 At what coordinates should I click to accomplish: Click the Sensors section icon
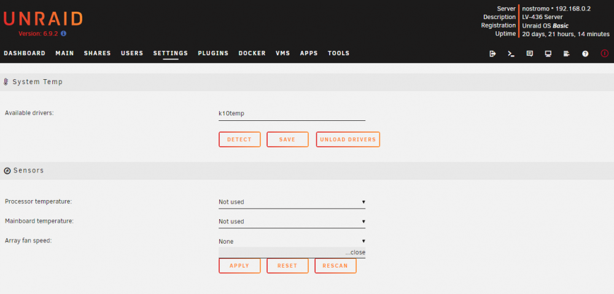(x=7, y=171)
